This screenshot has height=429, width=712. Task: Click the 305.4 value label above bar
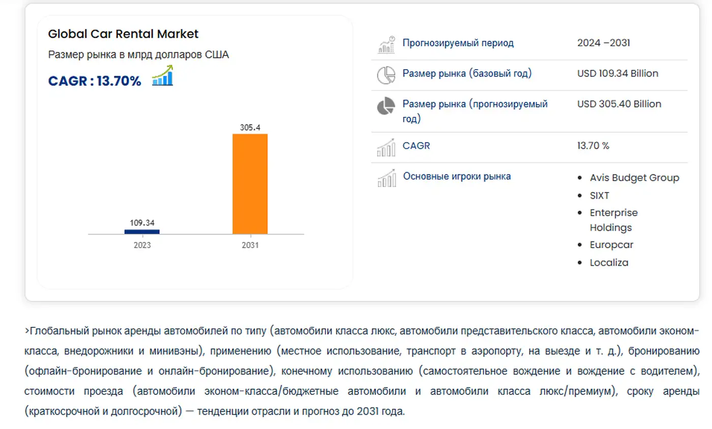coord(250,127)
